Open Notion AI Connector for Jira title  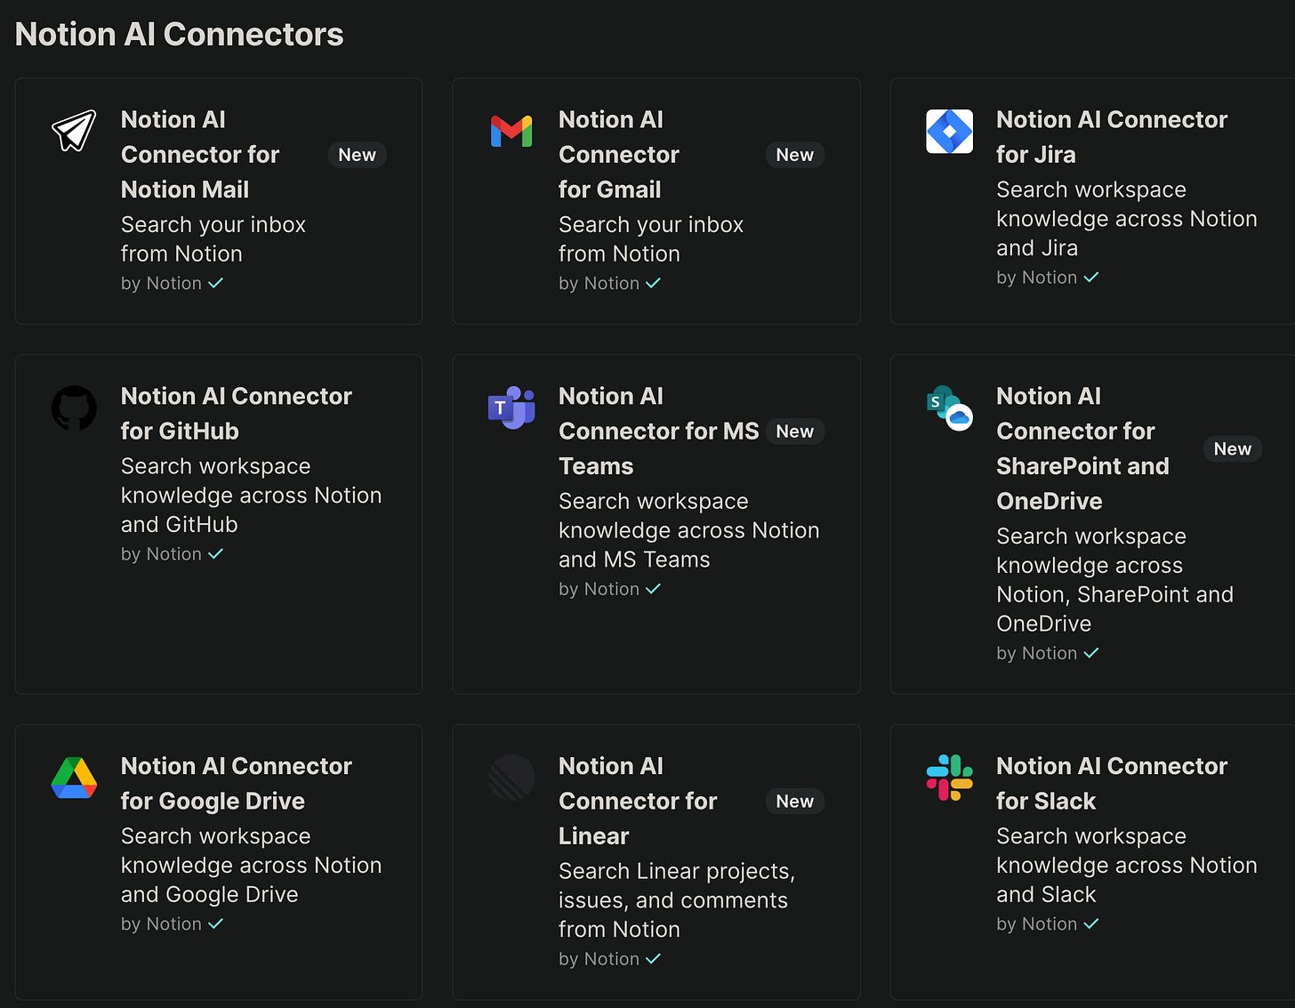point(1111,137)
